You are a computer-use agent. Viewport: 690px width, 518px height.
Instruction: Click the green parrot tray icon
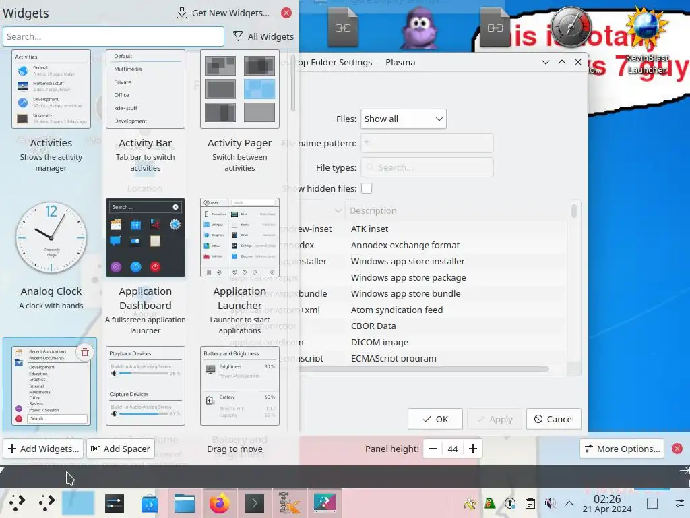pos(489,502)
